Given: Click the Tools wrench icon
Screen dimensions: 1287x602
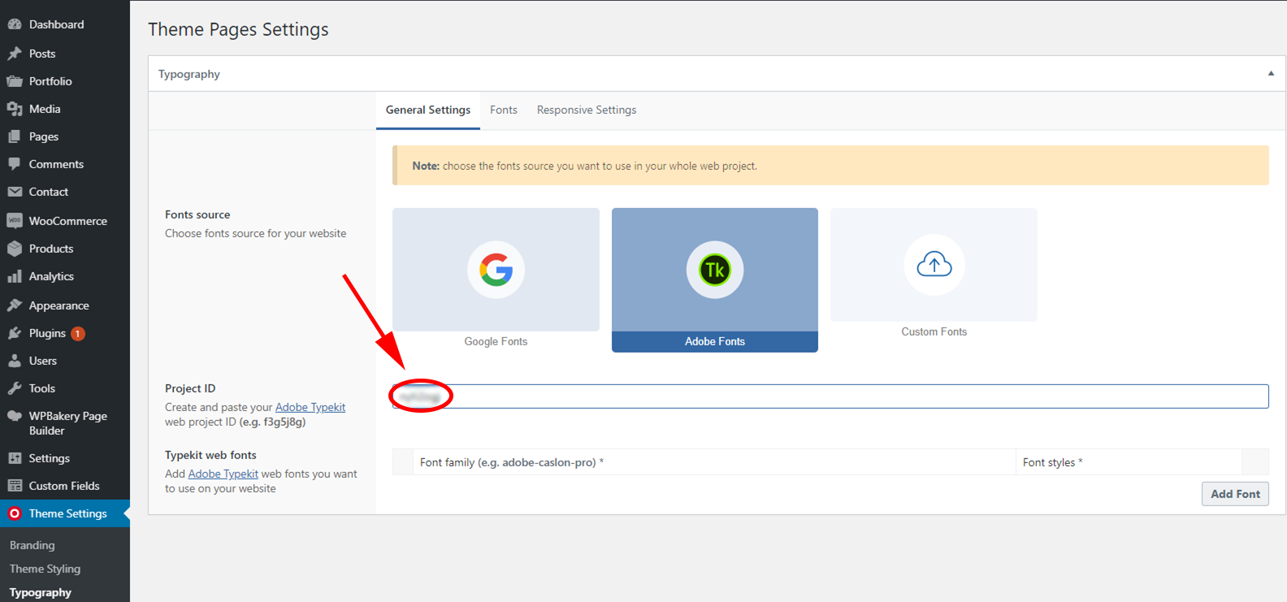Looking at the screenshot, I should [15, 388].
